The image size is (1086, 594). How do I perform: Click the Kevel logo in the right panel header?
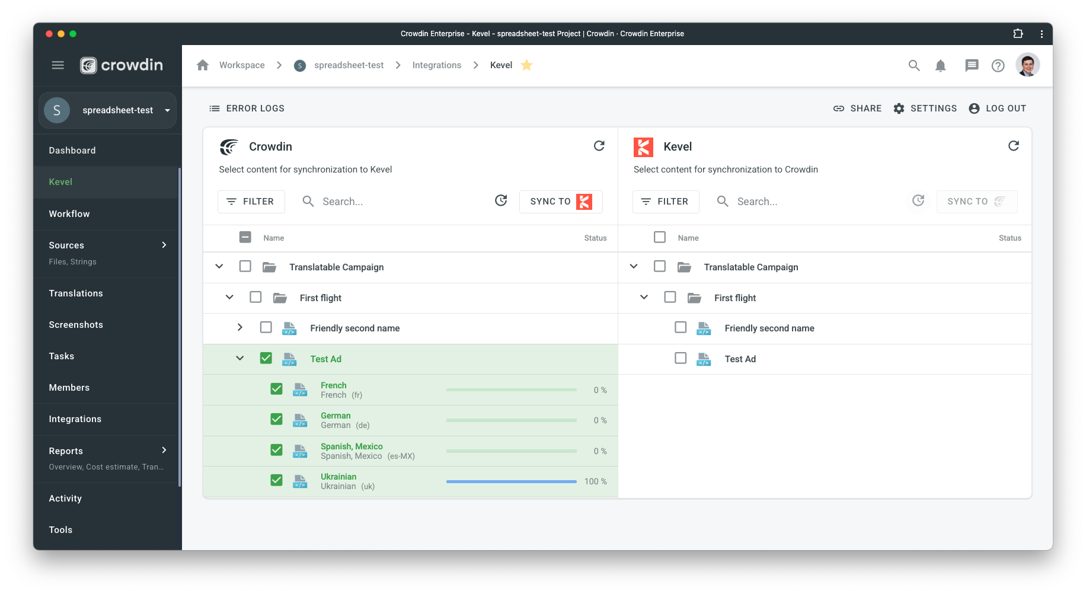click(643, 147)
